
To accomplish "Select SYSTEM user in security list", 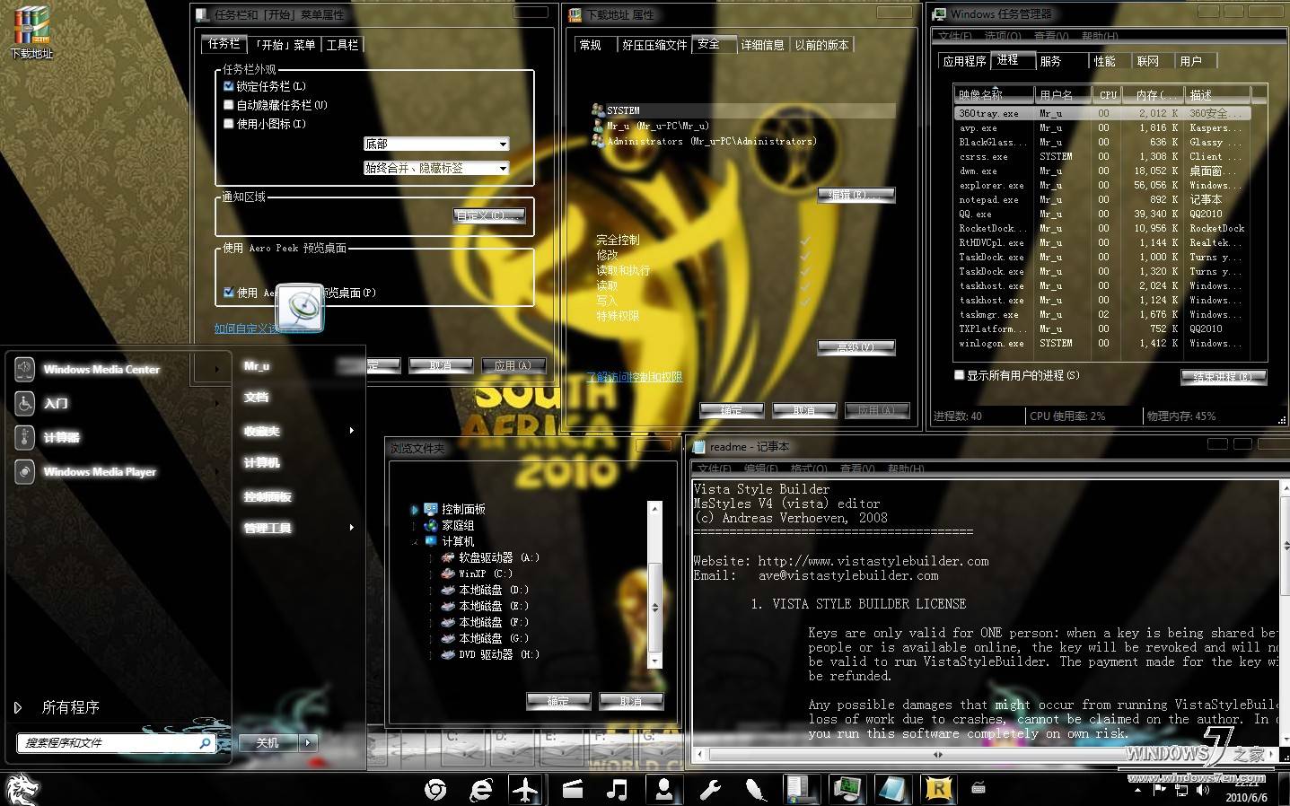I will pos(743,110).
